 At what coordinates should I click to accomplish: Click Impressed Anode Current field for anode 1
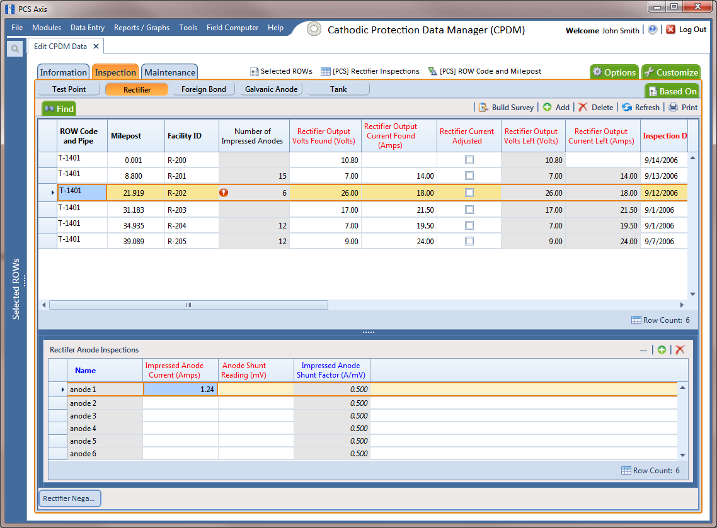point(181,389)
